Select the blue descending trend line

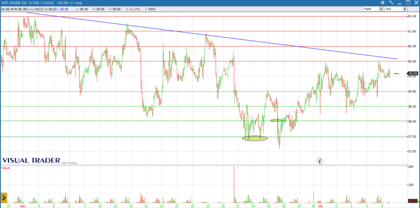[212, 36]
